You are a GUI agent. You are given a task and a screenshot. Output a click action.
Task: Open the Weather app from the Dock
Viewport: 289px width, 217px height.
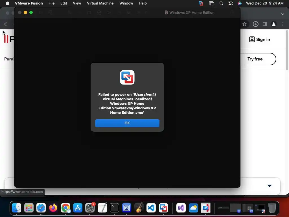[193, 208]
